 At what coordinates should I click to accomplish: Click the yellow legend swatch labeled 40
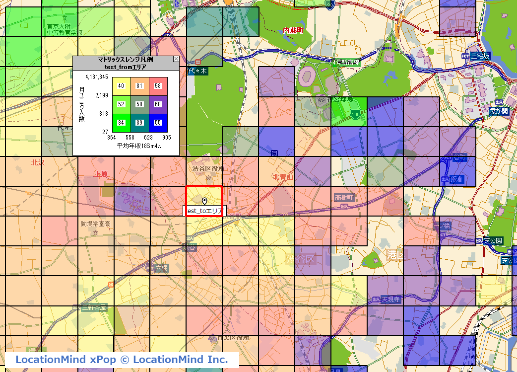click(121, 86)
